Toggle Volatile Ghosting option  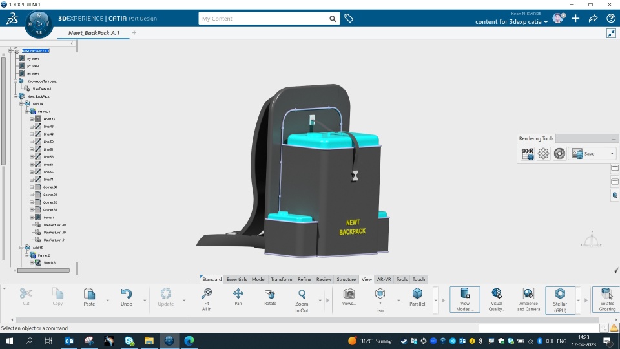click(x=606, y=299)
